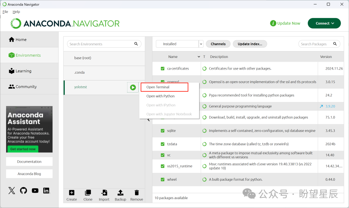Open the File menu
Screen dimensions: 349x208
(x=5, y=12)
